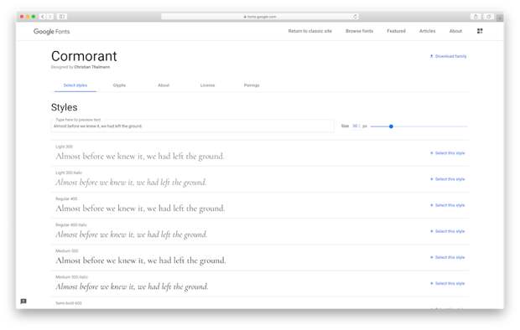Click the Light 300 preview sentence
Image resolution: width=520 pixels, height=330 pixels.
(x=140, y=156)
